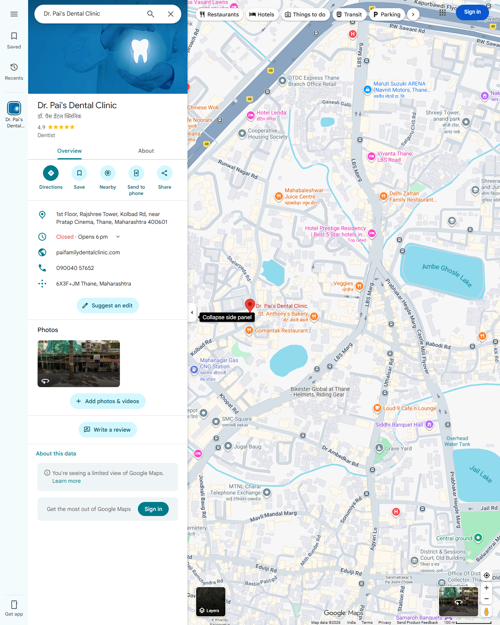Screen dimensions: 500x625
Task: Select St. Anthony's Bakery restaurant marker
Action: 314,316
